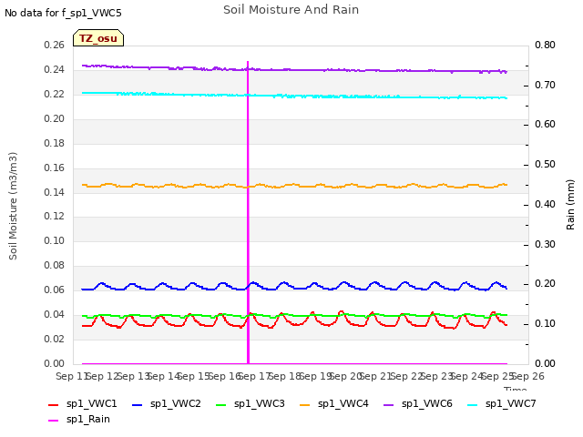Click the 0.70 right axis tick label

point(545,85)
